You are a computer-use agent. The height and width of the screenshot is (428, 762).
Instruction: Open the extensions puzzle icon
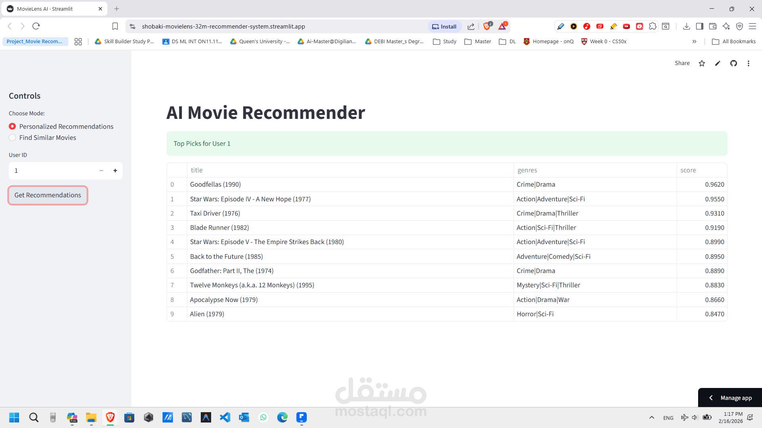pos(652,26)
